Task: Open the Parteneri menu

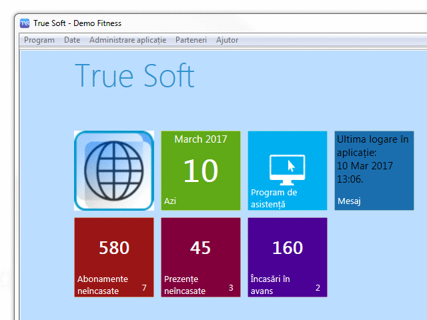Action: [191, 40]
